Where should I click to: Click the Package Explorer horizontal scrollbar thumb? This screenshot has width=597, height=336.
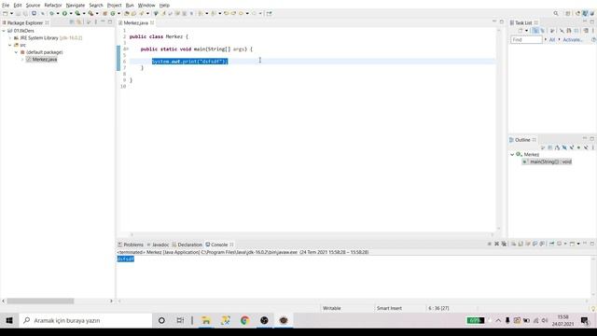coord(40,301)
